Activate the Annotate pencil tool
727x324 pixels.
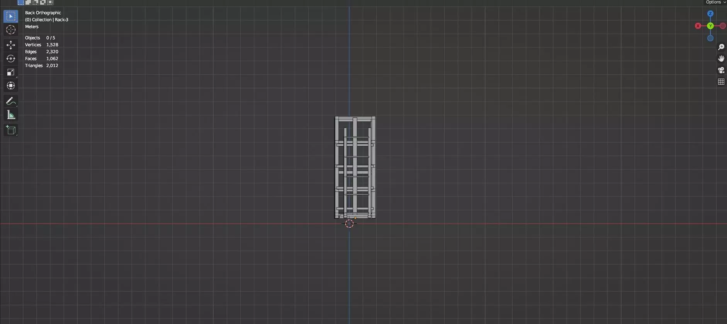coord(11,101)
